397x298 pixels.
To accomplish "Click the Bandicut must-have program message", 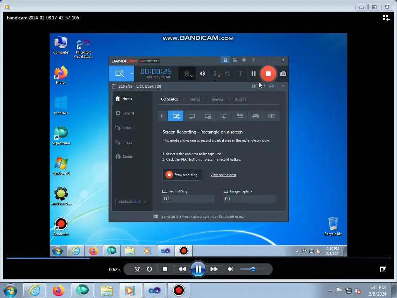I will pos(202,217).
